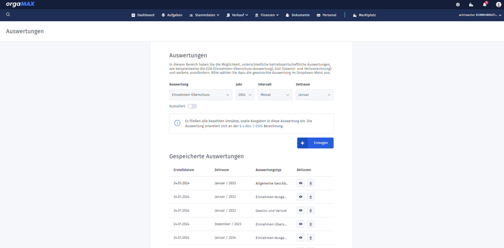The height and width of the screenshot is (248, 504).
Task: Open notifications bell icon
Action: pos(485,5)
